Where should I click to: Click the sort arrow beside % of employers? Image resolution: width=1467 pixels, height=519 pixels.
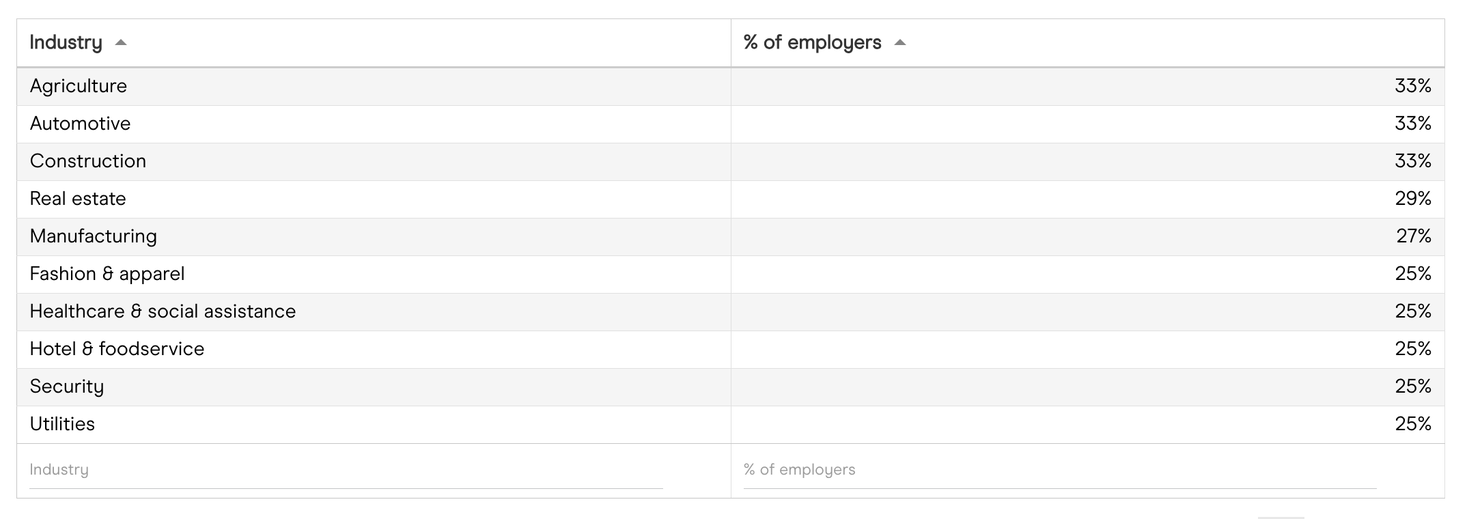900,43
